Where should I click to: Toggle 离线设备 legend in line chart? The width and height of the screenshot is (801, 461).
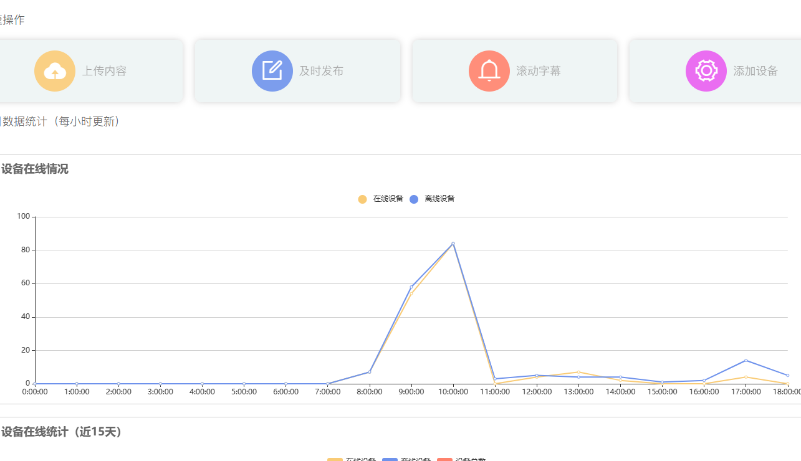click(433, 199)
